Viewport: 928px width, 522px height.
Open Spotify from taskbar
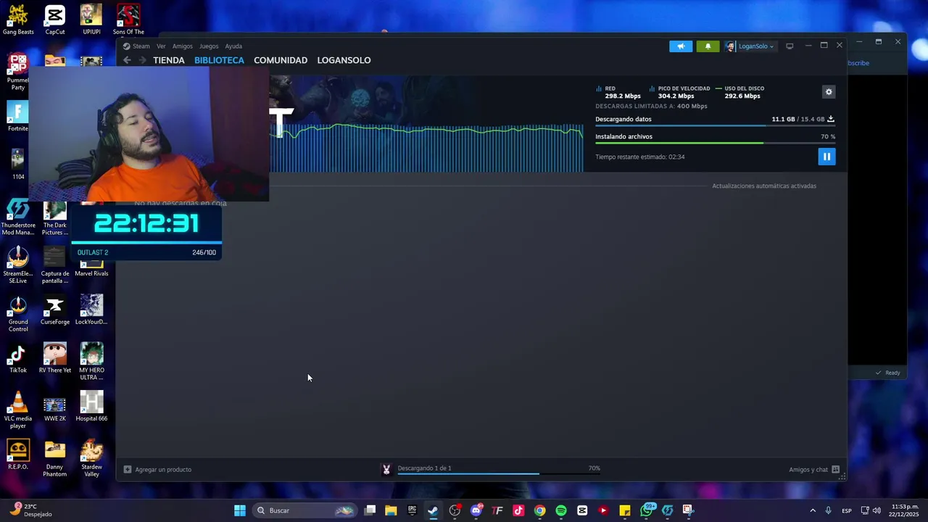coord(561,510)
